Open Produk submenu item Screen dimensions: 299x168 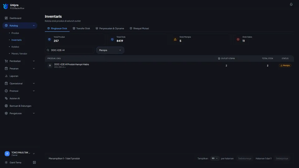(x=15, y=33)
